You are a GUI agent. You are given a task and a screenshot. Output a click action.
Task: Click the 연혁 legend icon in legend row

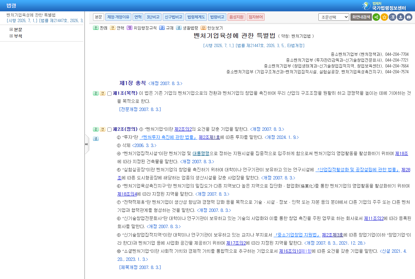pos(113,28)
